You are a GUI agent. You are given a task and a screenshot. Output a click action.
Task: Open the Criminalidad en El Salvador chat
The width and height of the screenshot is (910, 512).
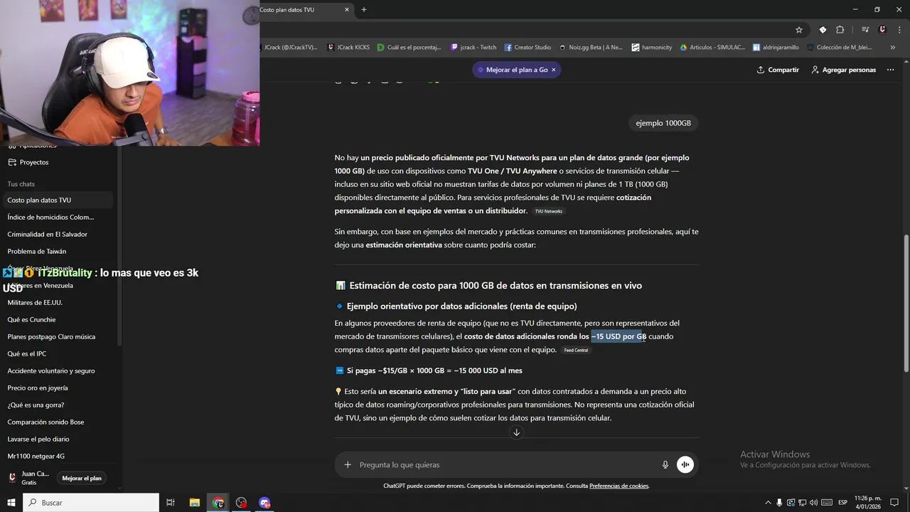57,235
